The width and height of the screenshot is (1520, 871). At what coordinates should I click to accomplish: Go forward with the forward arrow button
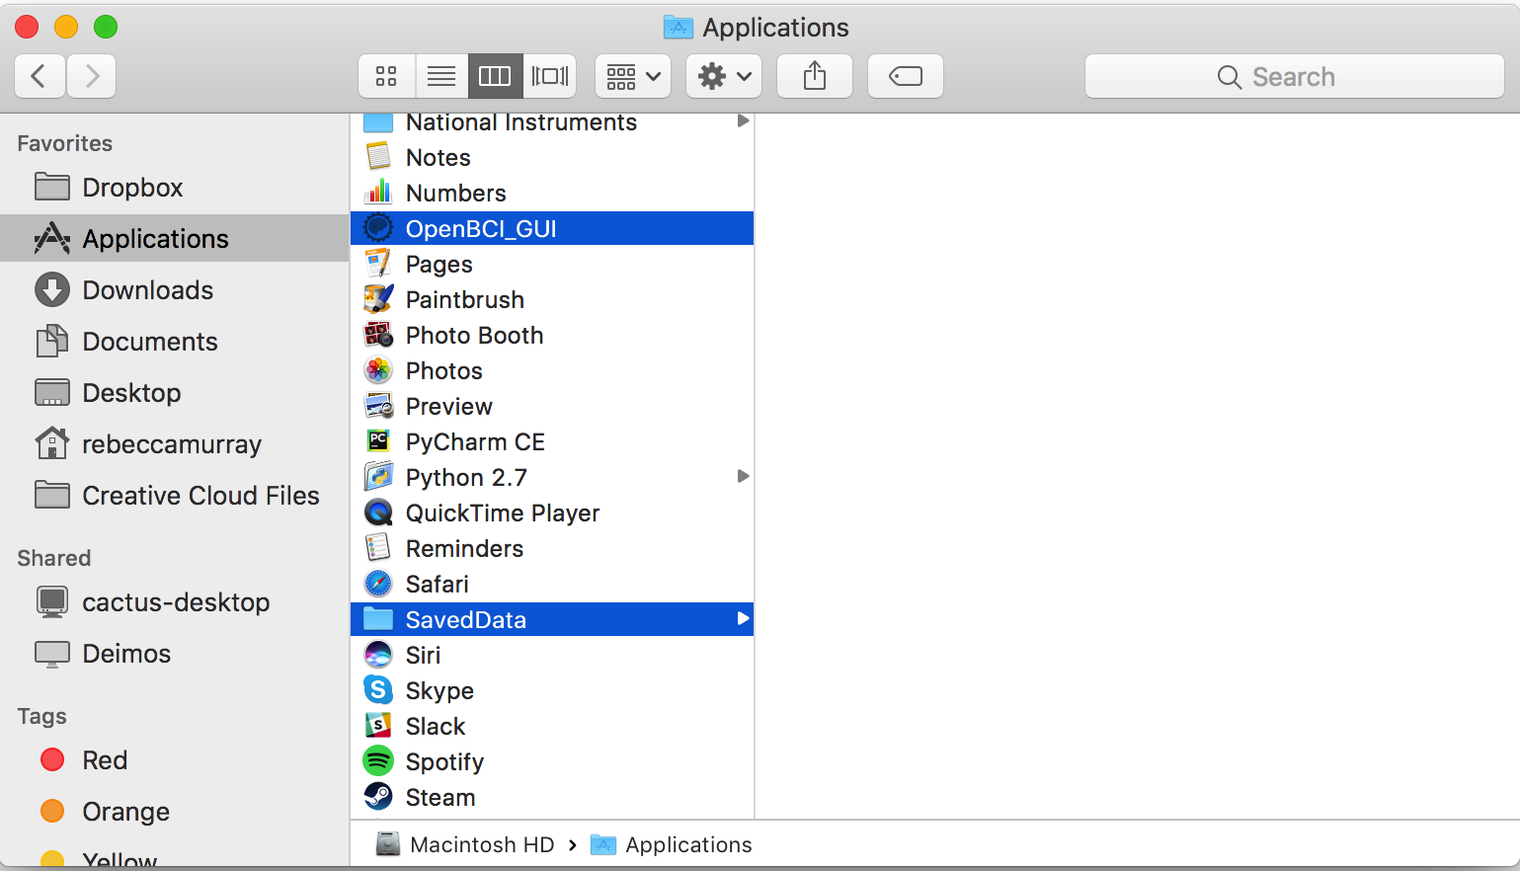point(92,76)
